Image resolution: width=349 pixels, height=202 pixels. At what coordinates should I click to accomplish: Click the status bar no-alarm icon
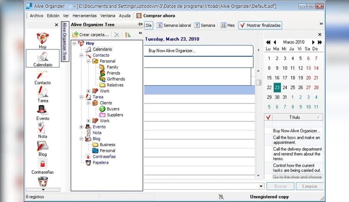tap(221, 197)
